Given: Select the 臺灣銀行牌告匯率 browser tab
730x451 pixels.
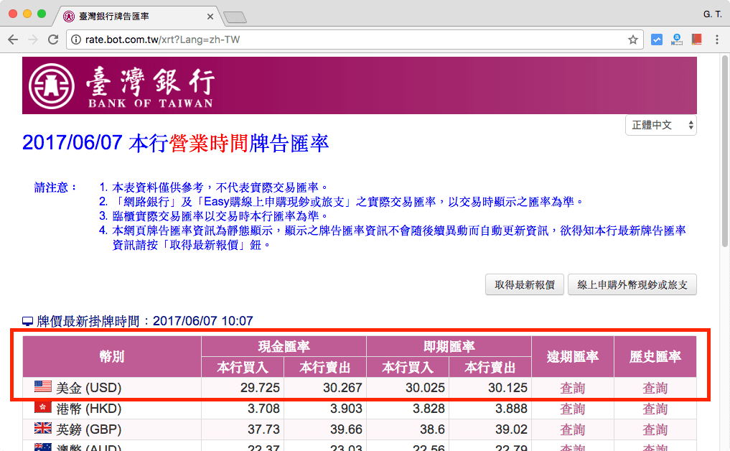Looking at the screenshot, I should (x=129, y=16).
